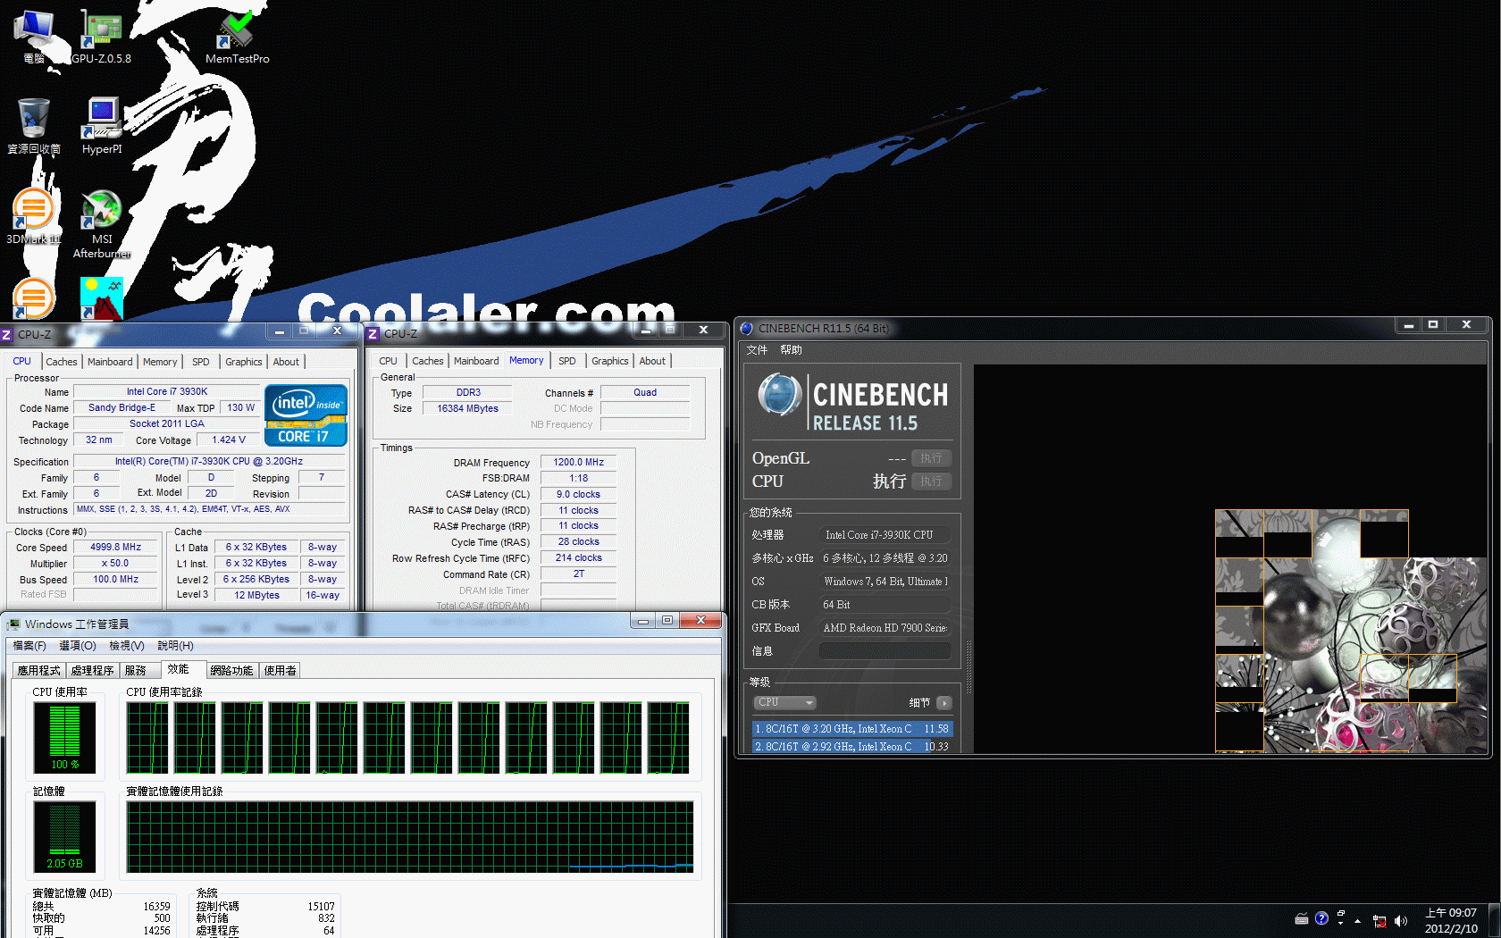This screenshot has width=1501, height=938.
Task: Select the HyperPI desktop shortcut
Action: coord(102,126)
